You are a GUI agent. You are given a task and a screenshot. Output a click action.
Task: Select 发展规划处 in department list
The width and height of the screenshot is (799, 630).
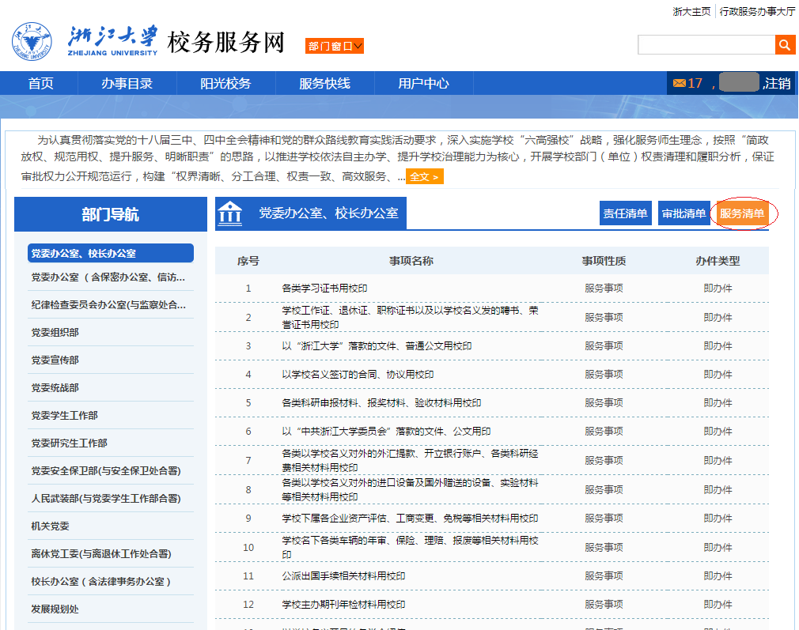(55, 609)
